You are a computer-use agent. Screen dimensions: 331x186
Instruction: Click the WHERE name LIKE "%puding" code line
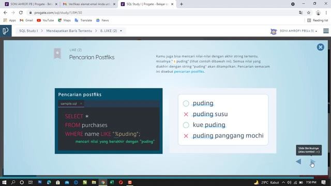coord(102,134)
